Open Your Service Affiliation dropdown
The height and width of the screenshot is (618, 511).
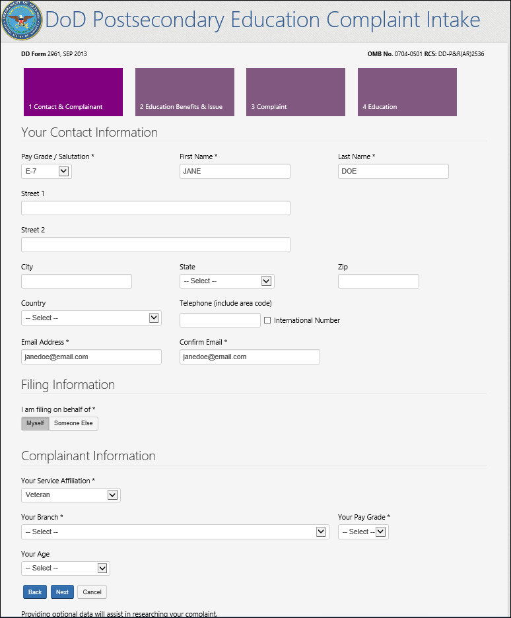point(71,495)
